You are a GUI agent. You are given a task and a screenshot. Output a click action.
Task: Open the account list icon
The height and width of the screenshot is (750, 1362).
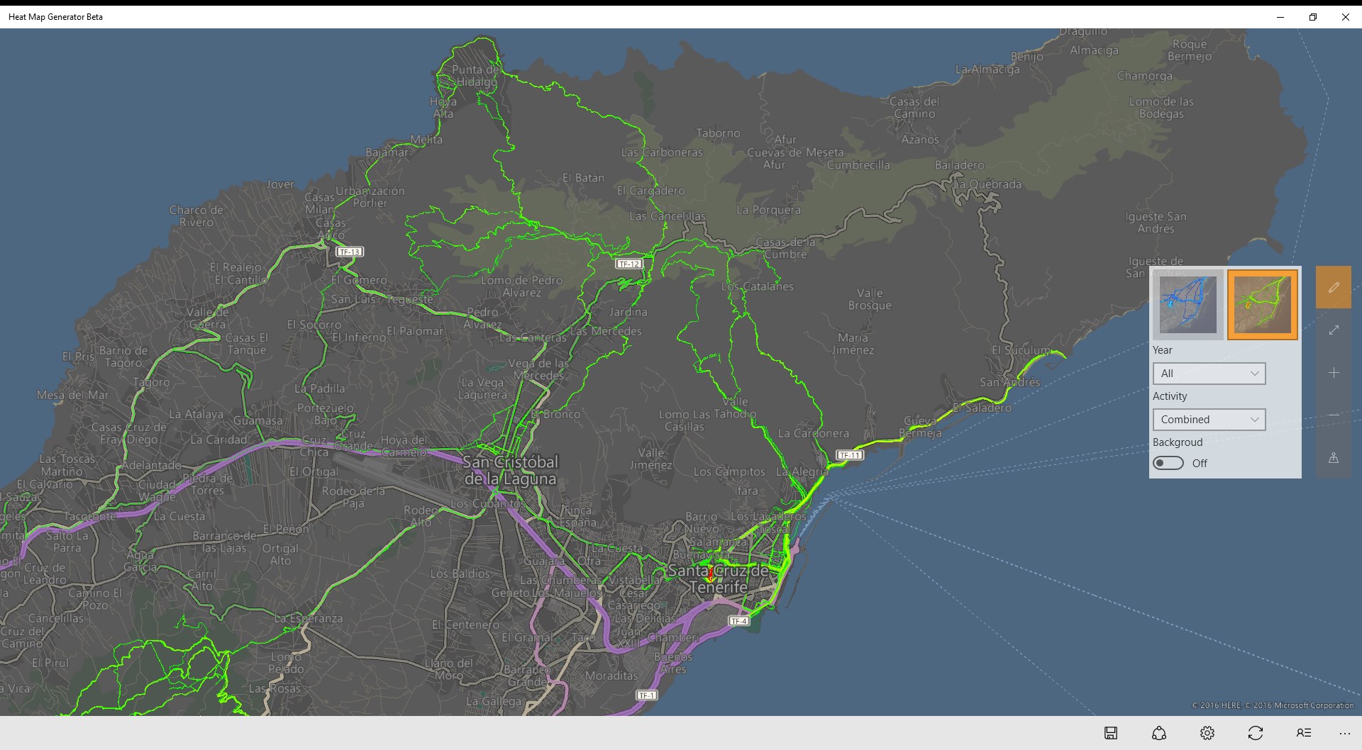1304,733
